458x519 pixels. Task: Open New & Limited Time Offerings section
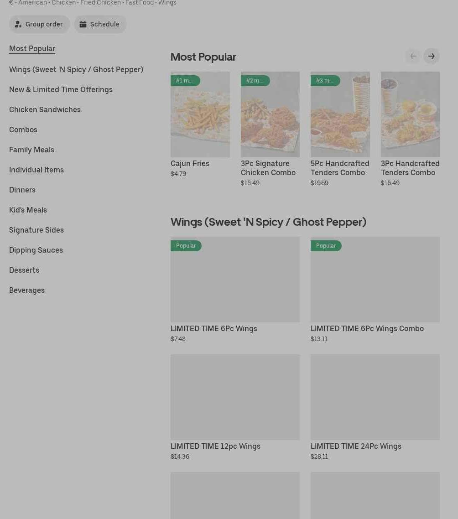pos(61,89)
